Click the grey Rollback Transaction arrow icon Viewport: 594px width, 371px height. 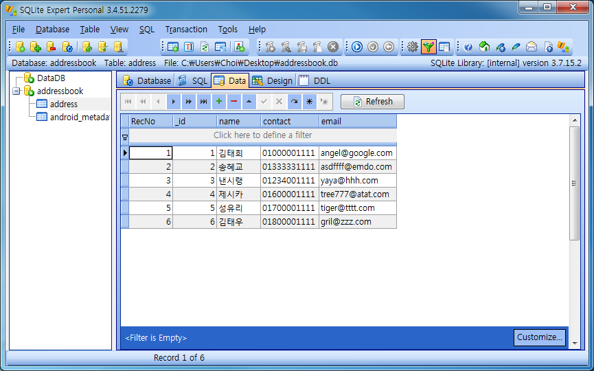tap(389, 47)
